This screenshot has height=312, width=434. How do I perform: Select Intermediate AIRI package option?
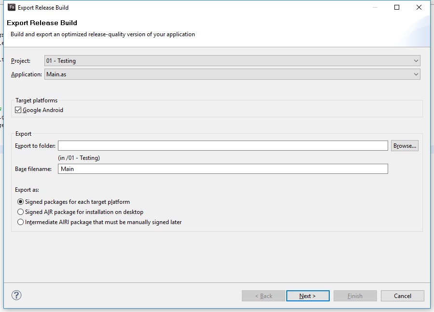20,222
